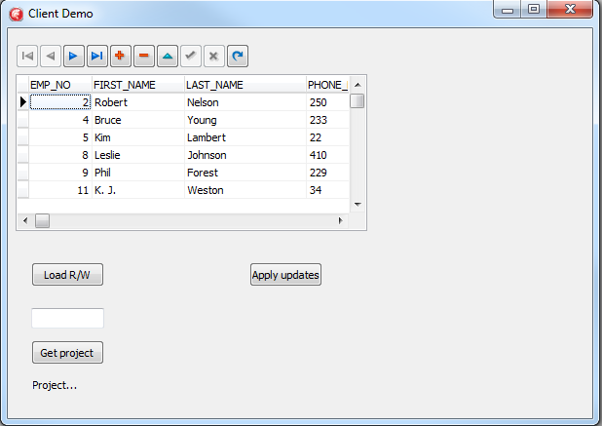Viewport: 602px width, 426px height.
Task: Select the phone cell showing 22
Action: pyautogui.click(x=328, y=137)
